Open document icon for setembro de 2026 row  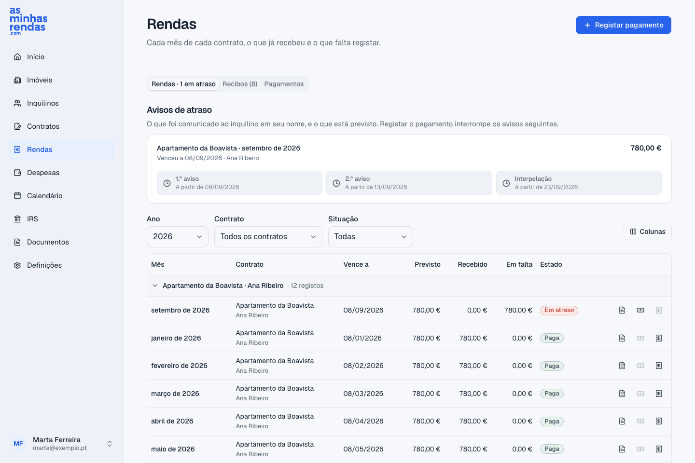click(x=622, y=310)
